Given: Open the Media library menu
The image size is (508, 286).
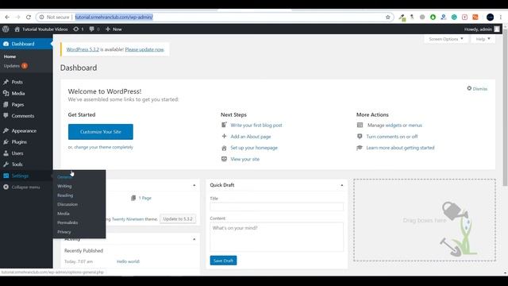Looking at the screenshot, I should [x=18, y=94].
